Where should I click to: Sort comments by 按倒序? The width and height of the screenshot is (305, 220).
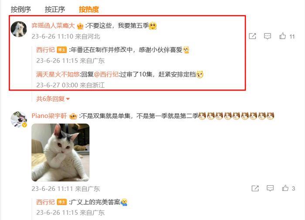pos(21,9)
